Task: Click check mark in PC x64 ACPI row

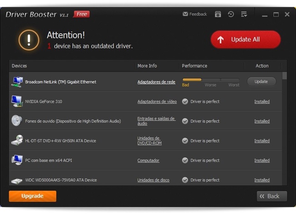Action: (x=185, y=160)
